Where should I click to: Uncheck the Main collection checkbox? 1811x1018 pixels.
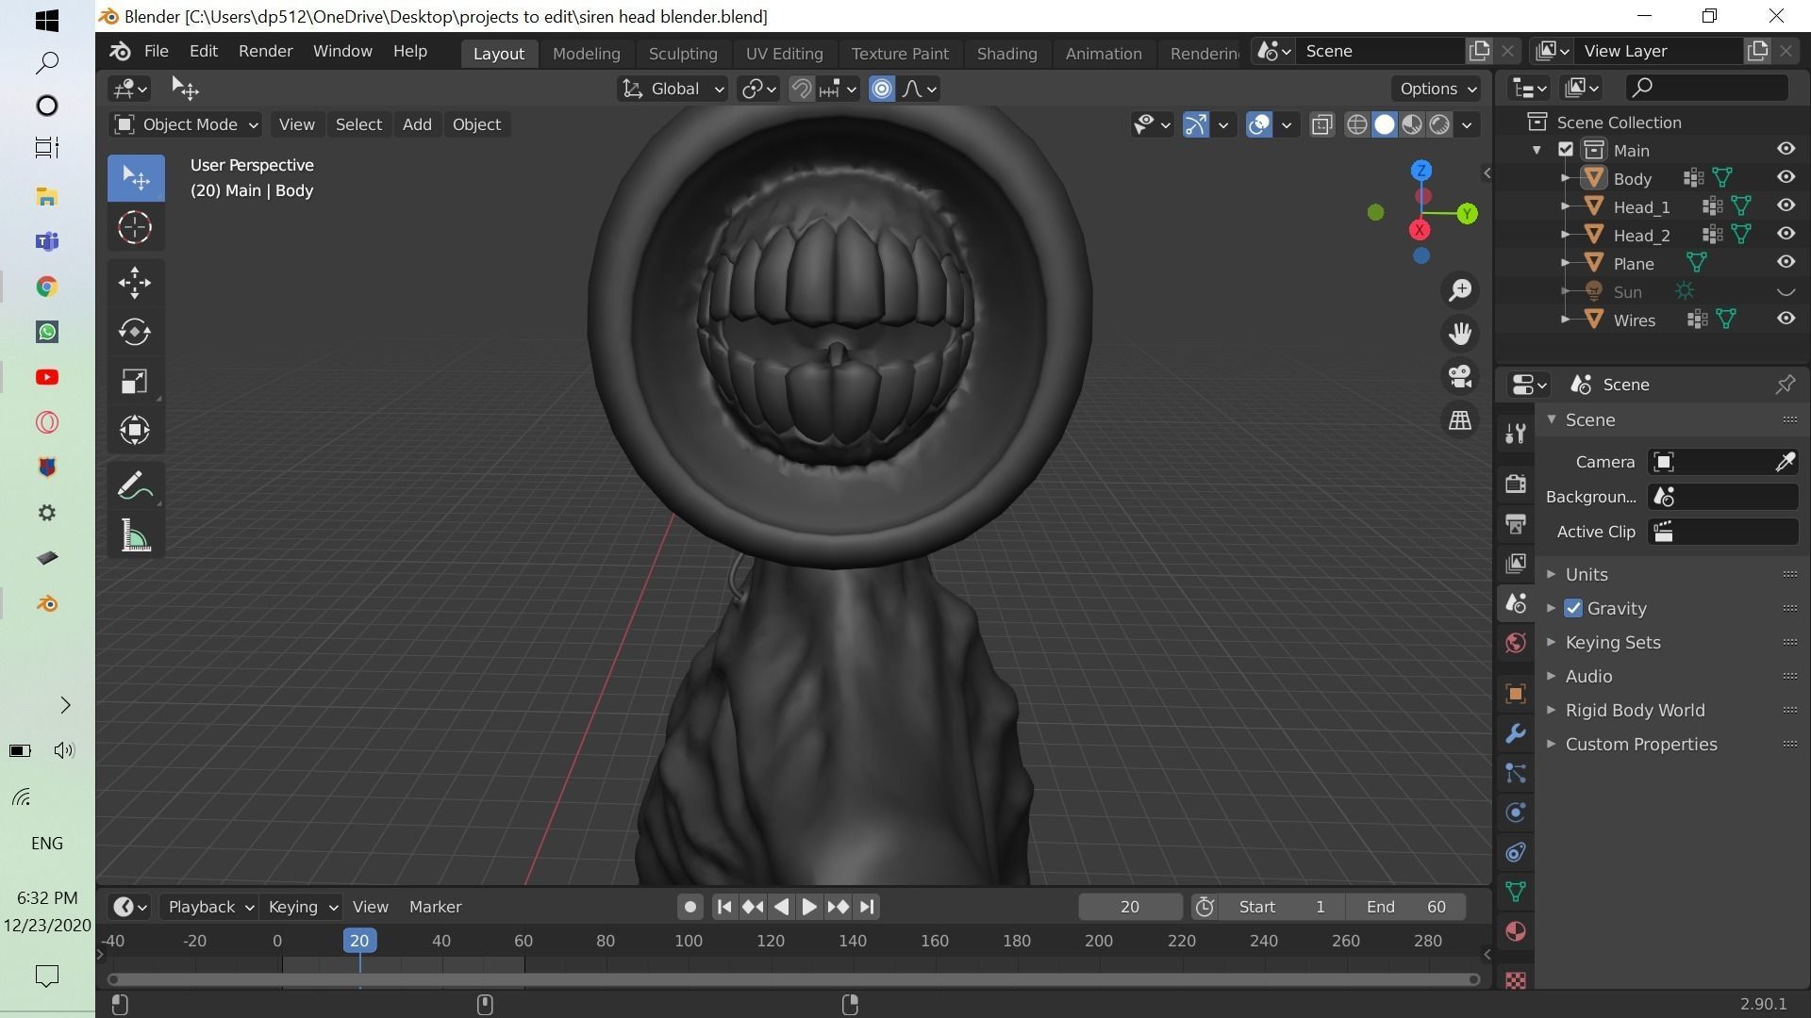[1566, 150]
